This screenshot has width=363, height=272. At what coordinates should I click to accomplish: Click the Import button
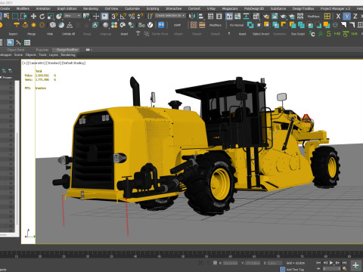click(x=13, y=34)
